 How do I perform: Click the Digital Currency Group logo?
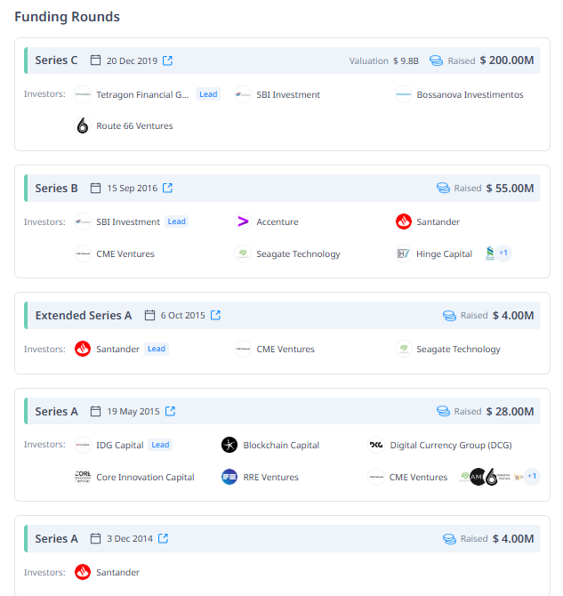[x=376, y=446]
